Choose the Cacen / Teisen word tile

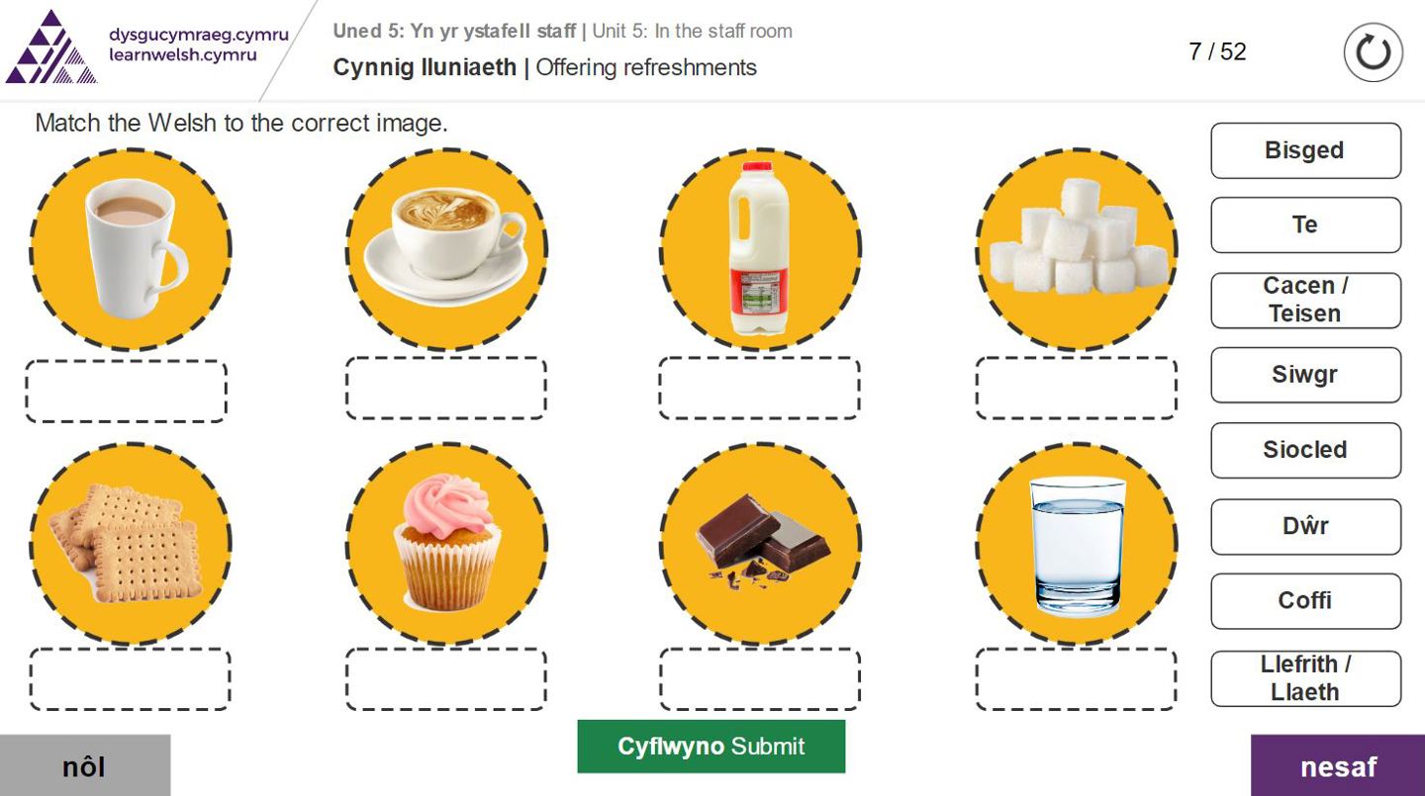click(1305, 300)
